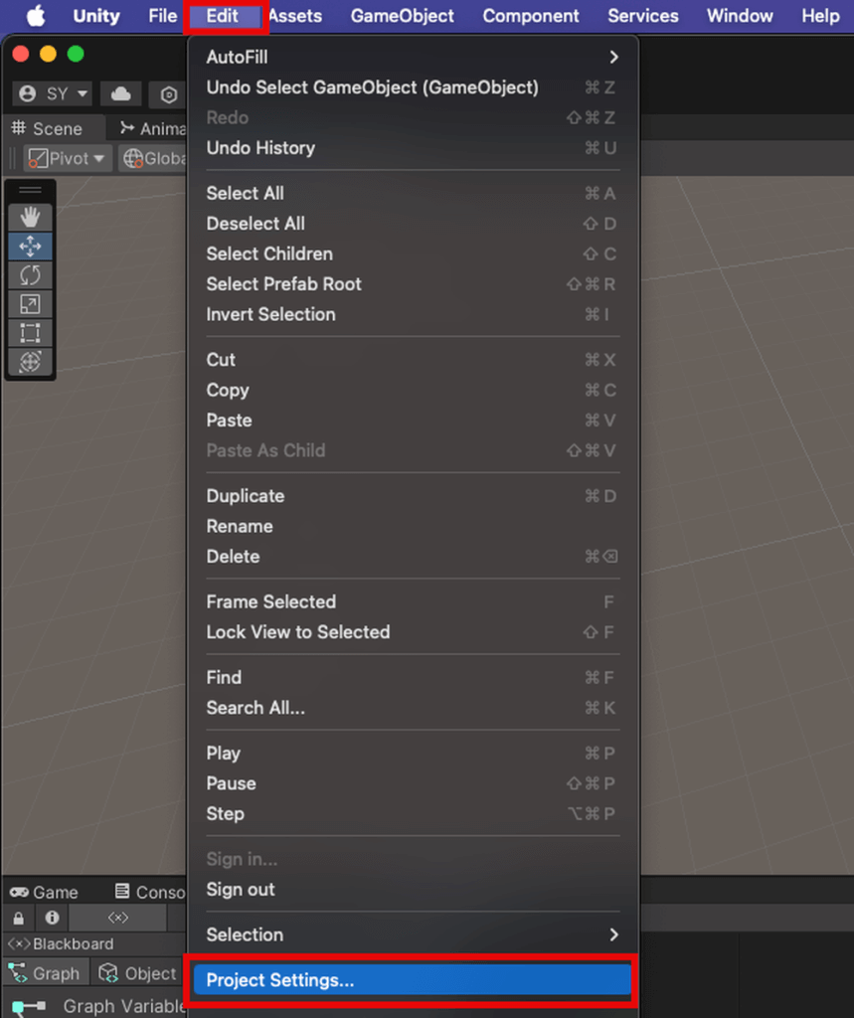This screenshot has height=1018, width=854.
Task: Select the Move tool
Action: pyautogui.click(x=30, y=246)
